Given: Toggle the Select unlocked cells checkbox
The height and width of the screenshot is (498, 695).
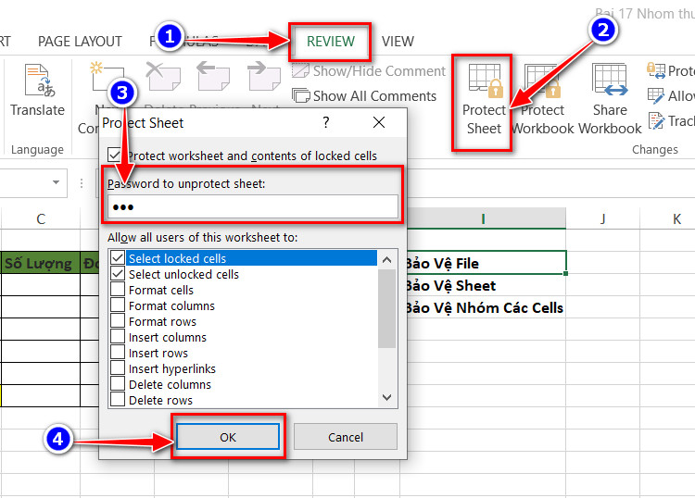Looking at the screenshot, I should coord(118,274).
